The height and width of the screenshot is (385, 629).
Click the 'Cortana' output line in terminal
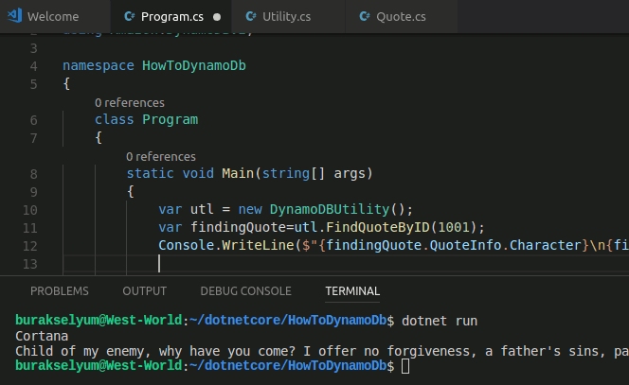[x=42, y=336]
